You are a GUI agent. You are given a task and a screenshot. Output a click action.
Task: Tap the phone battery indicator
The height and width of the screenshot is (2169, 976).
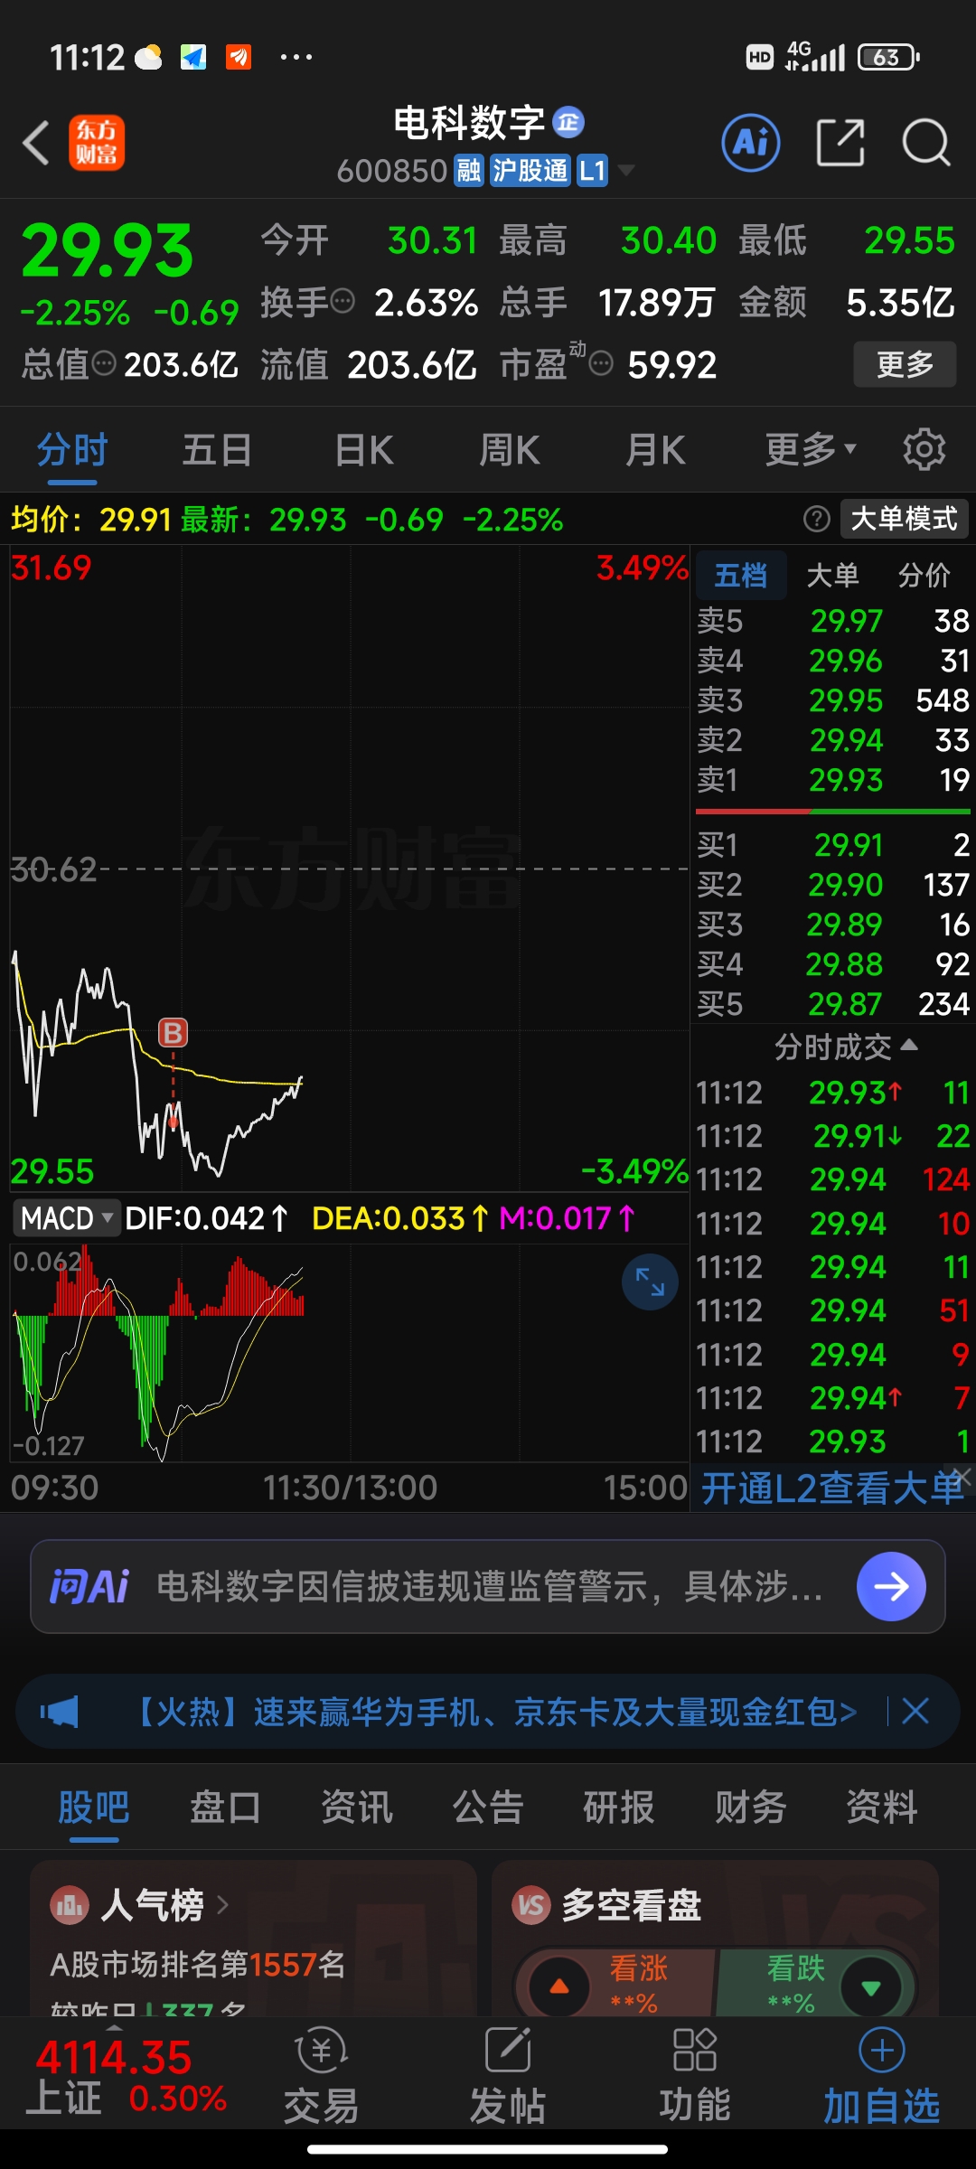point(889,57)
